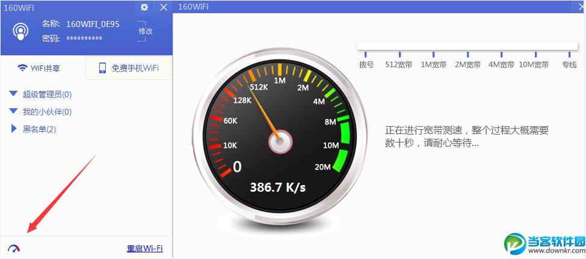The width and height of the screenshot is (586, 259).
Task: Click 修改 to edit WiFi name and password
Action: [146, 31]
